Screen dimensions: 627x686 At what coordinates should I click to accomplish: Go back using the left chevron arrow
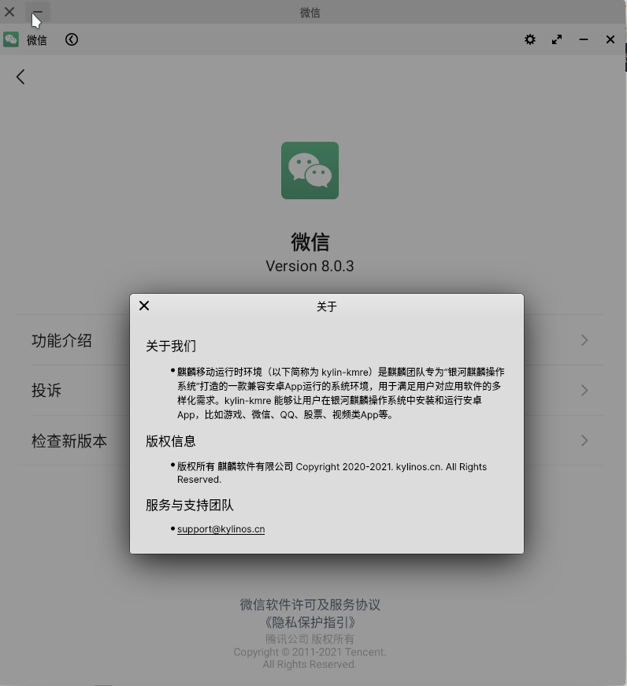click(20, 76)
